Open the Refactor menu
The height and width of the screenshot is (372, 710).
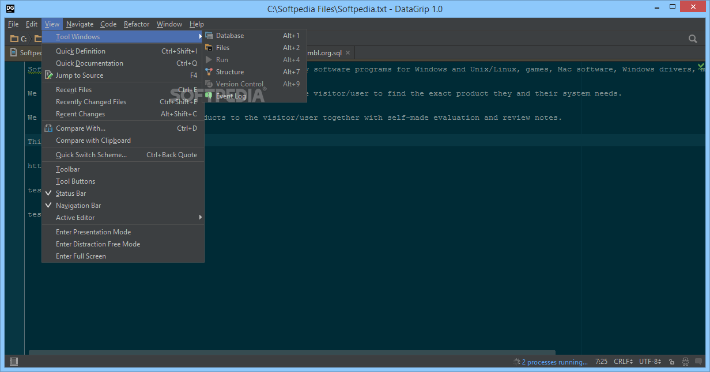(x=137, y=24)
